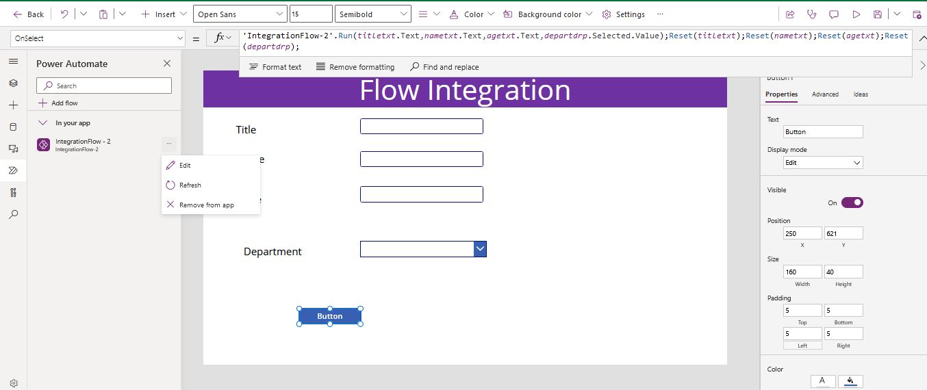Image resolution: width=927 pixels, height=390 pixels.
Task: Open the OnSelect property dropdown
Action: tap(98, 39)
